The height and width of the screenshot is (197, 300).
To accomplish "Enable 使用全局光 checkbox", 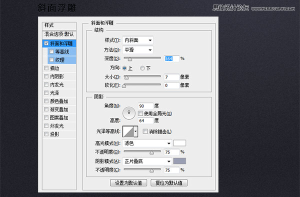I will click(x=140, y=113).
